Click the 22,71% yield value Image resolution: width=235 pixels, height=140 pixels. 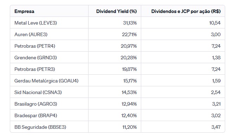129,34
